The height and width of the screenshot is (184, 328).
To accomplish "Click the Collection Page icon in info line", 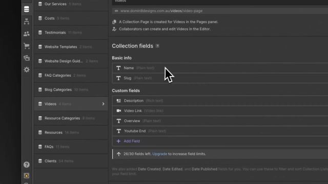I will [114, 22].
